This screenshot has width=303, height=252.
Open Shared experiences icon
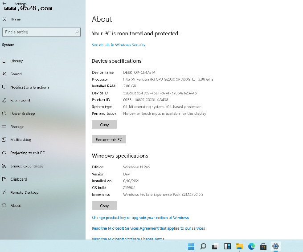tap(4, 166)
